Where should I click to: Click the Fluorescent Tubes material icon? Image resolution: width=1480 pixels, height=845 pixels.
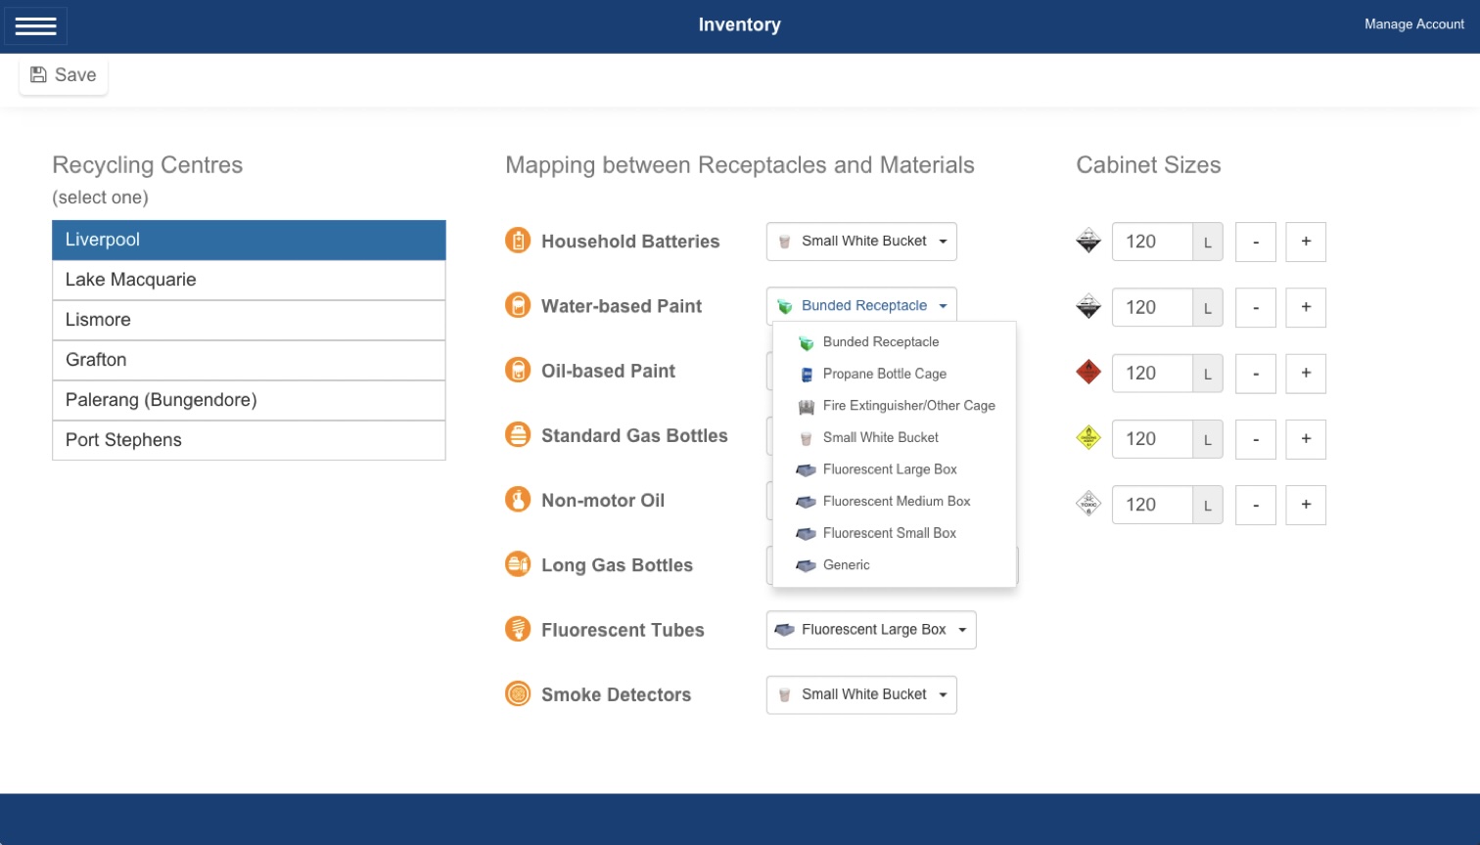pyautogui.click(x=518, y=629)
